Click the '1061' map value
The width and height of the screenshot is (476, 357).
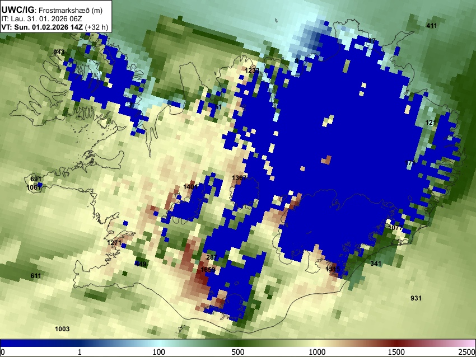pos(34,187)
